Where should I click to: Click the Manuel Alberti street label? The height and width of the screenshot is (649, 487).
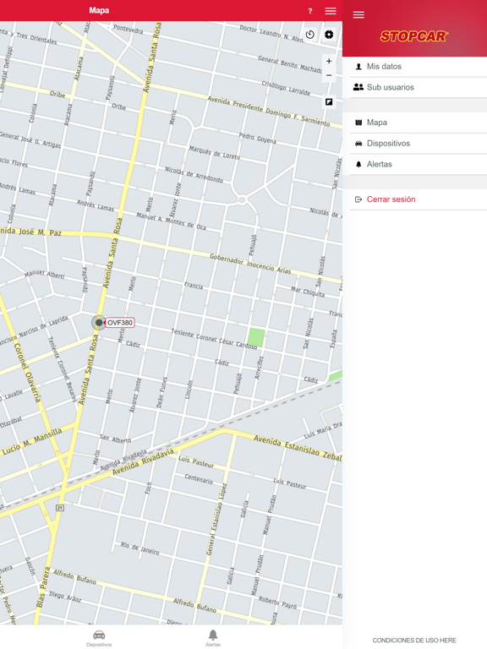[44, 274]
